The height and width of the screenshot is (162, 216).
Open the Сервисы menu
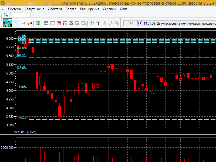pos(110,9)
